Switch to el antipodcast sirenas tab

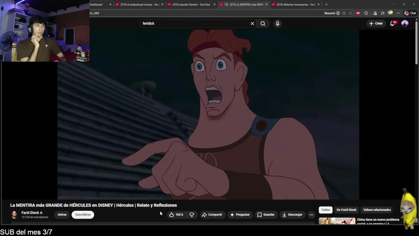(x=140, y=5)
